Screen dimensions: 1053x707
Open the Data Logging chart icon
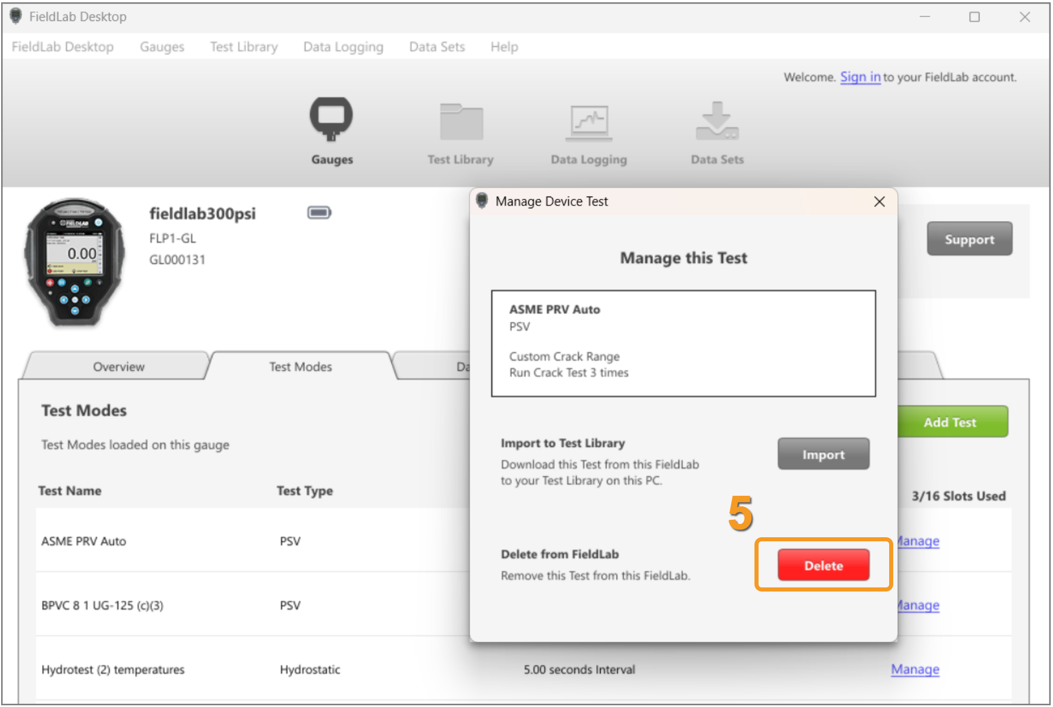point(589,123)
